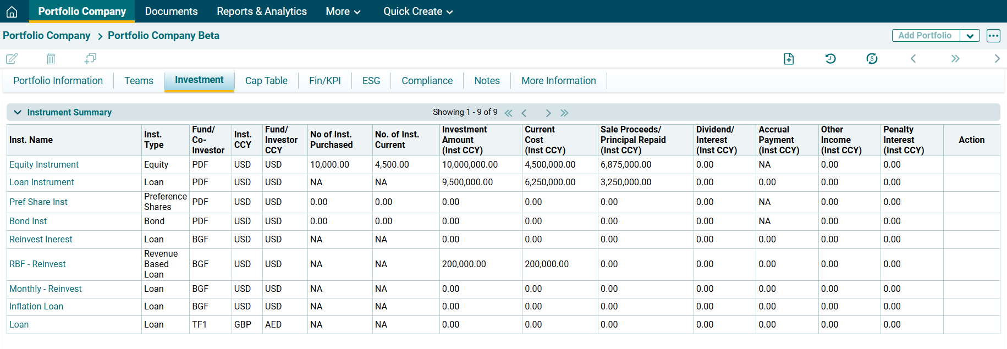The height and width of the screenshot is (349, 1007).
Task: Click the Home icon in top bar
Action: pyautogui.click(x=12, y=12)
